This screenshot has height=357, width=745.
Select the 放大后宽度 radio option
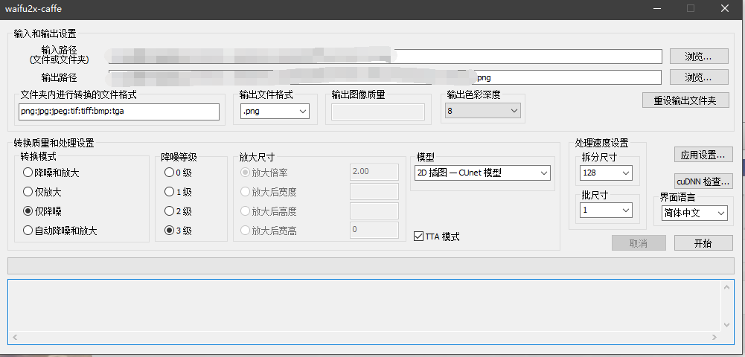[269, 192]
